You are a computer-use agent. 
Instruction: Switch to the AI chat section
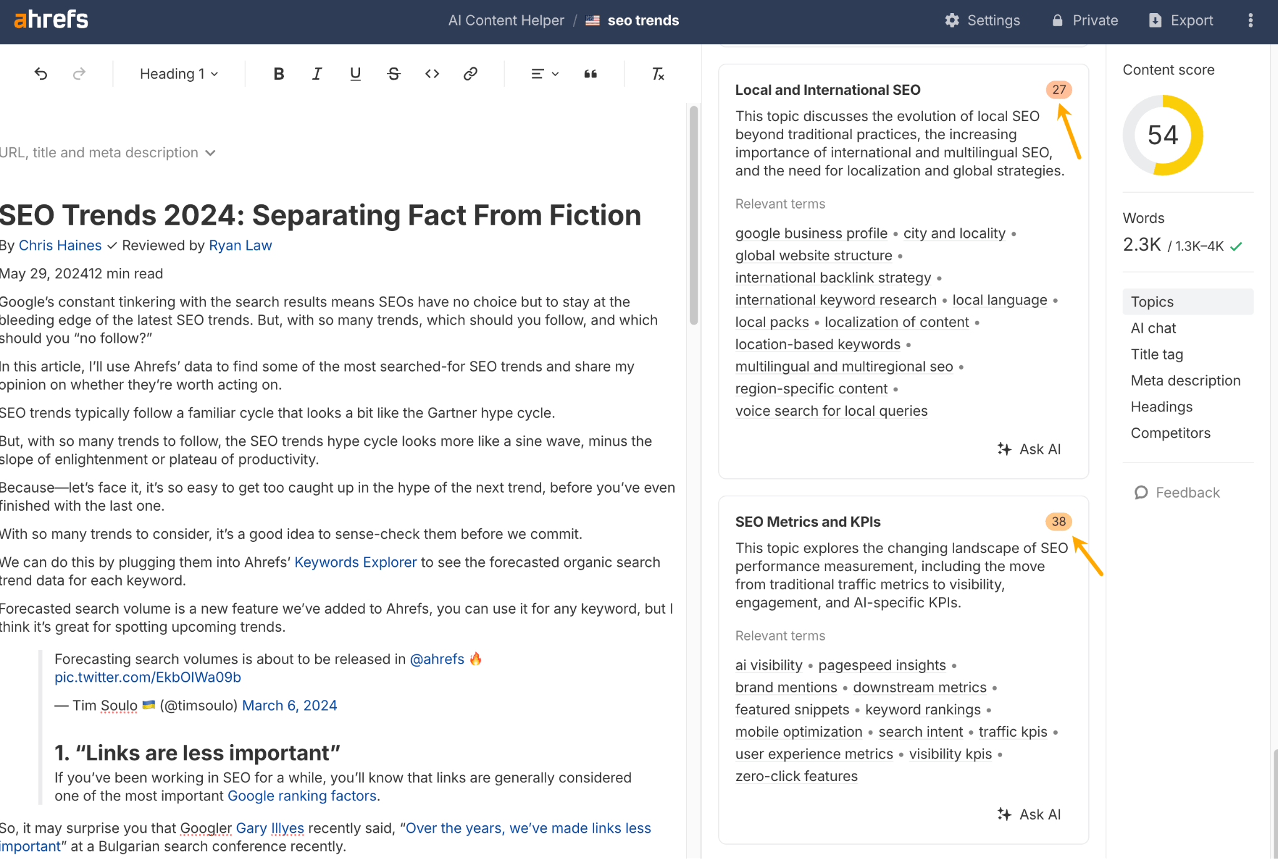tap(1153, 328)
